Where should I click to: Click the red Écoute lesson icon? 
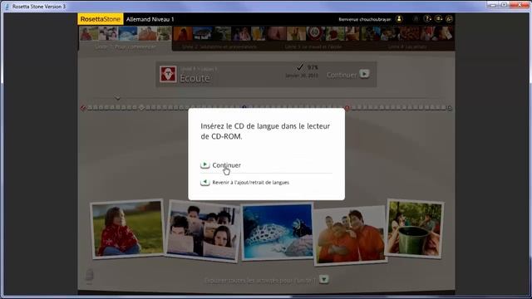point(168,74)
